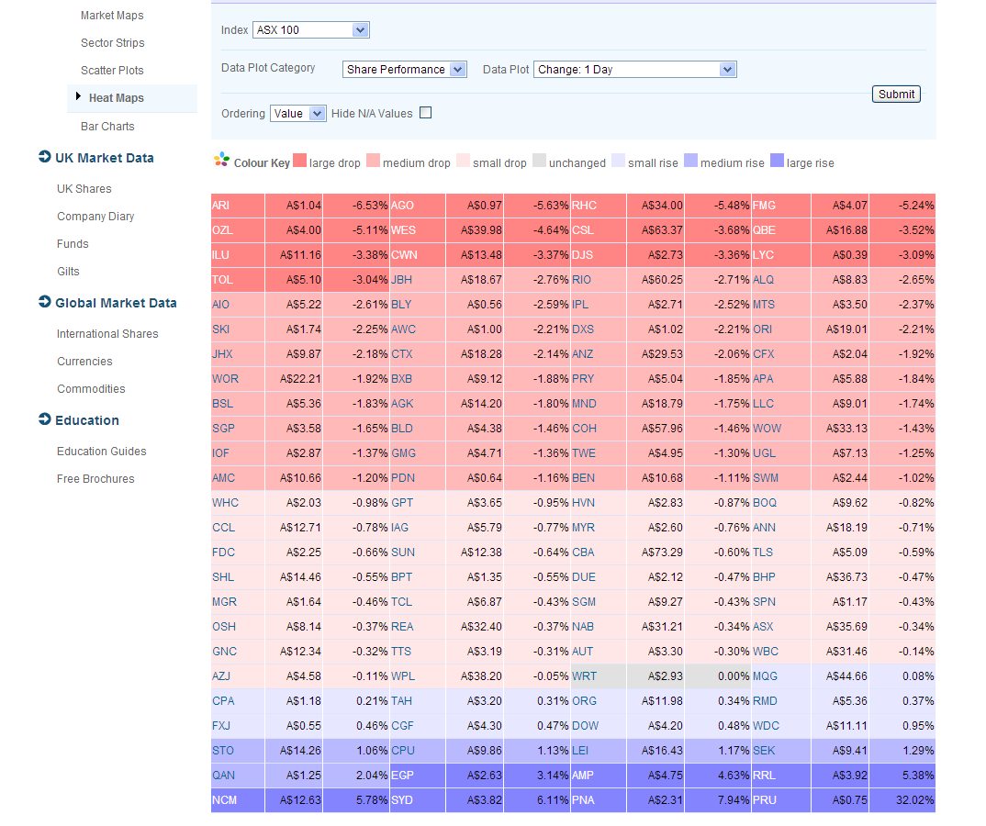This screenshot has width=986, height=826.
Task: Enable the Hide N/A Values checkbox
Action: click(x=425, y=112)
